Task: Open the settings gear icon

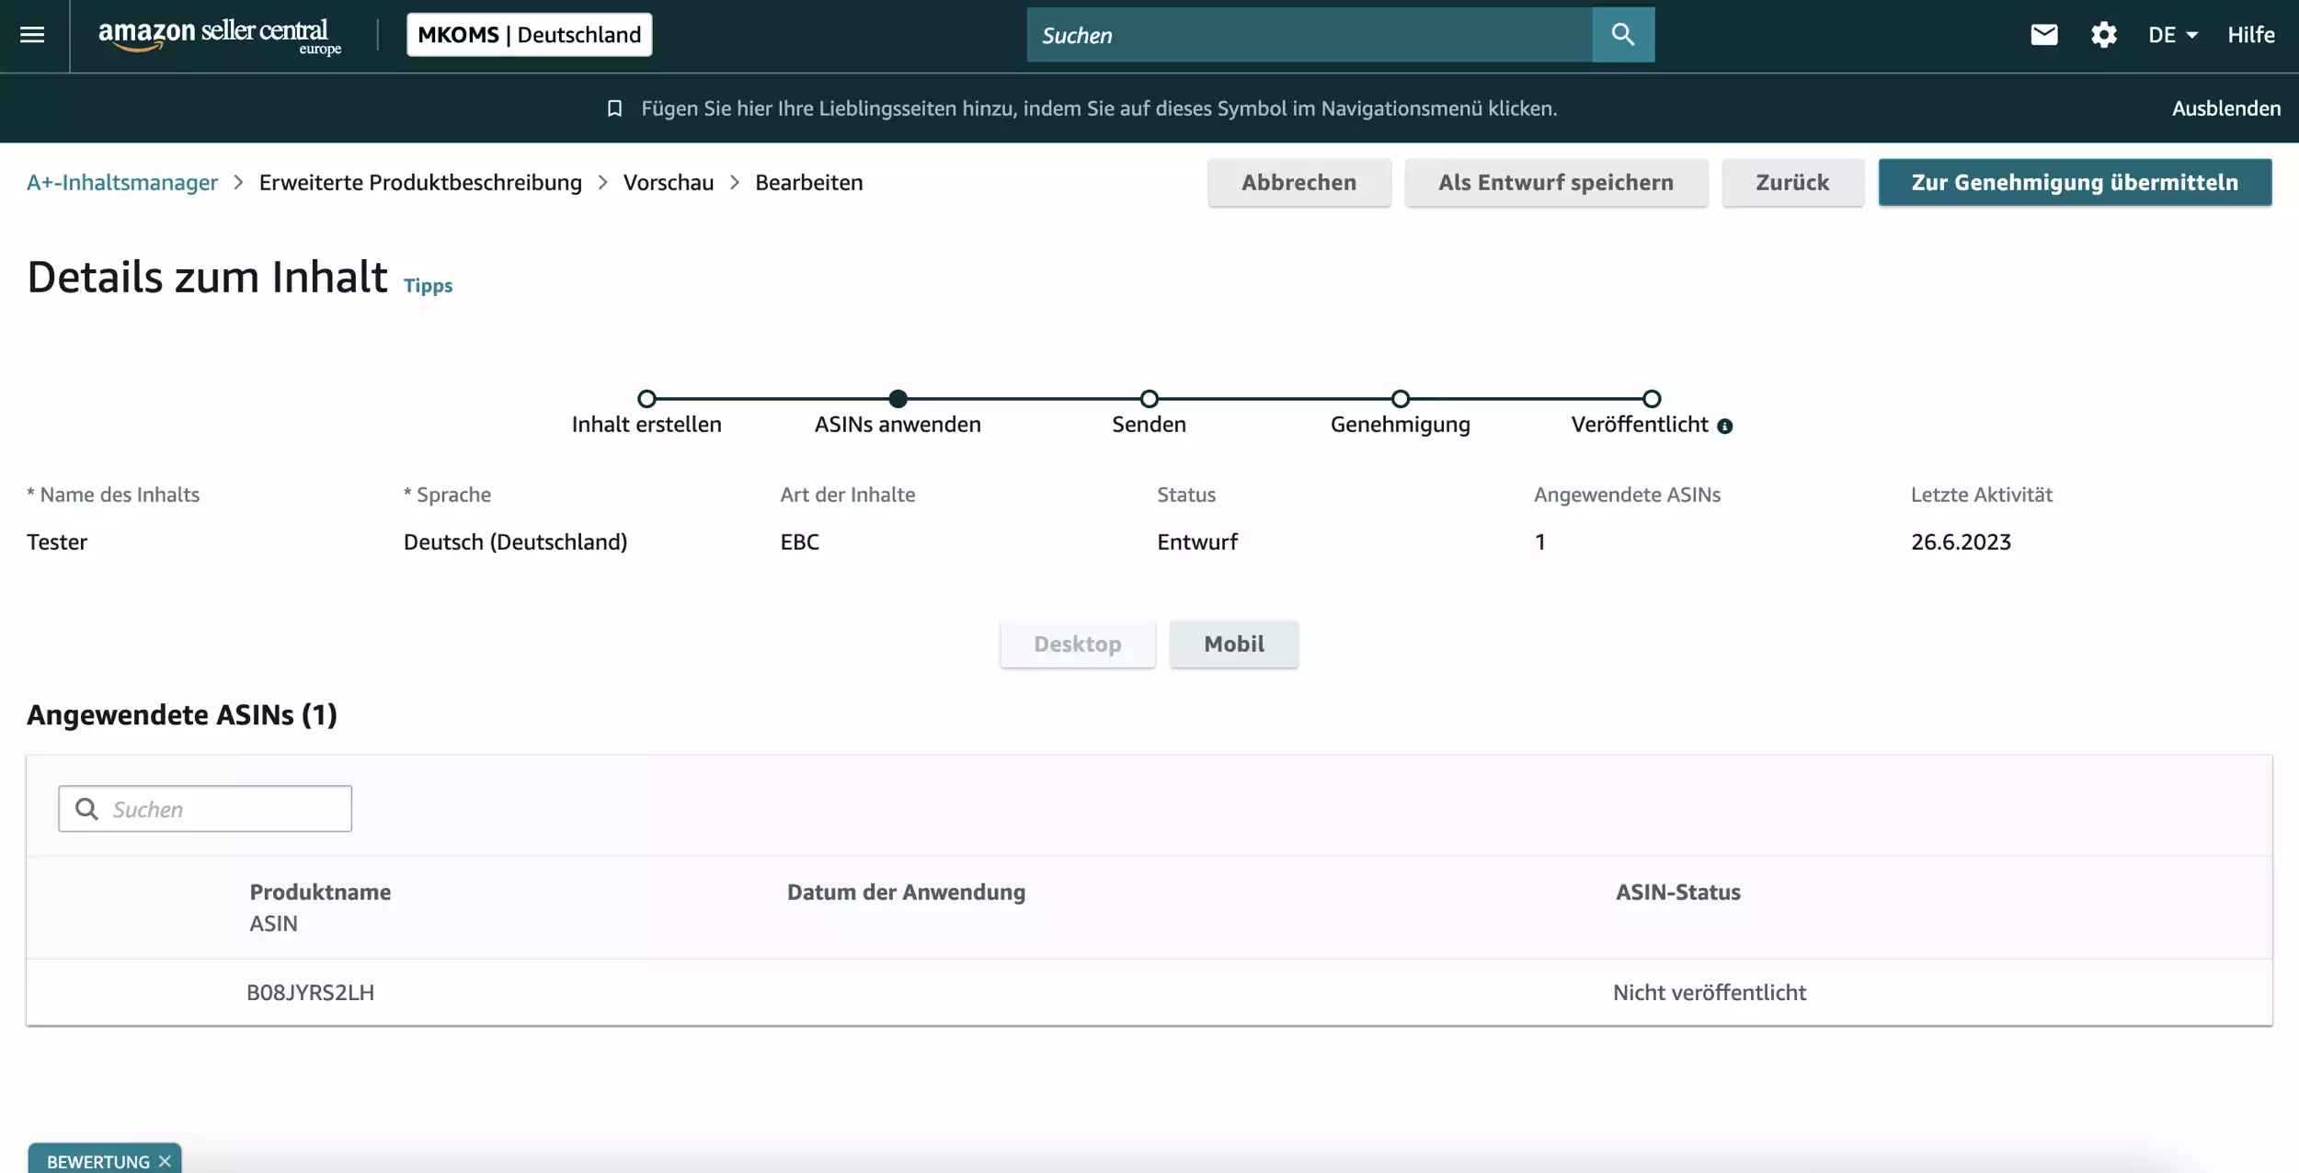Action: point(2103,35)
